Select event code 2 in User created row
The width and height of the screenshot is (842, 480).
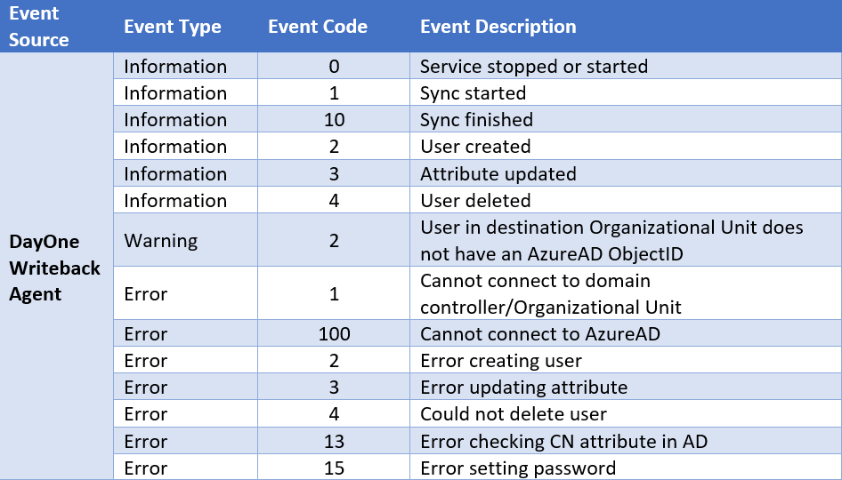[x=334, y=147]
